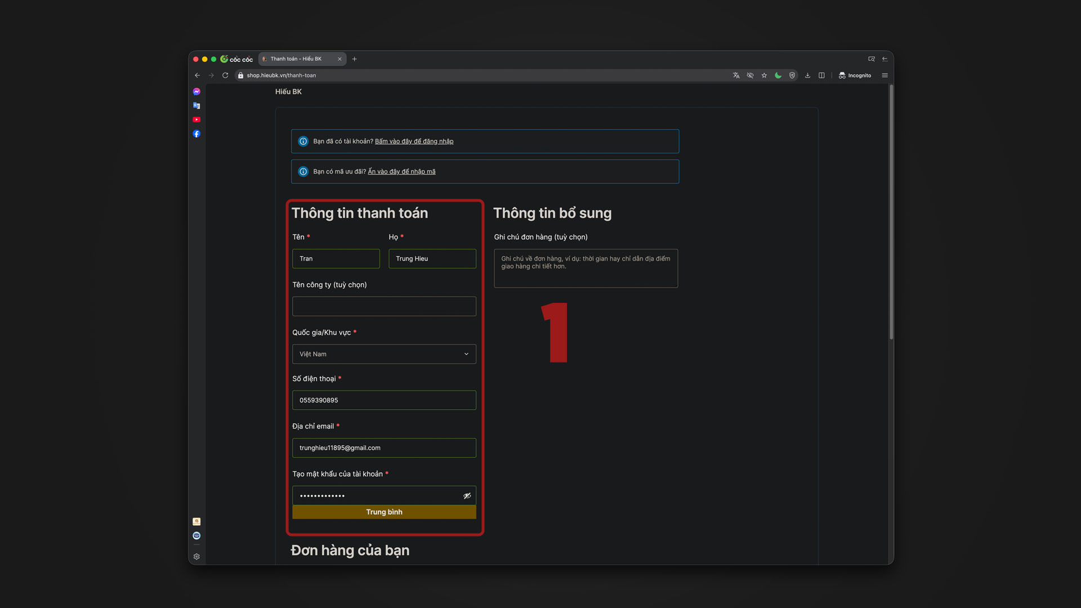Image resolution: width=1081 pixels, height=608 pixels.
Task: Open the Messenger sidebar icon
Action: pyautogui.click(x=196, y=92)
